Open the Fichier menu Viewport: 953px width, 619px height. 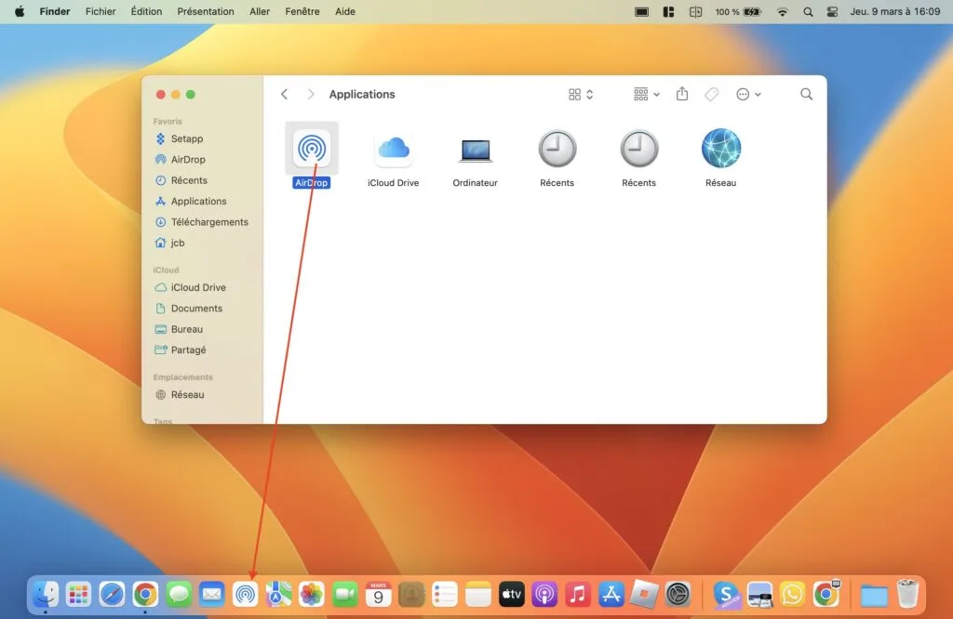101,11
